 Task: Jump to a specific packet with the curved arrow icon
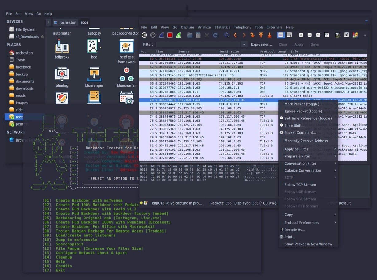(x=252, y=35)
